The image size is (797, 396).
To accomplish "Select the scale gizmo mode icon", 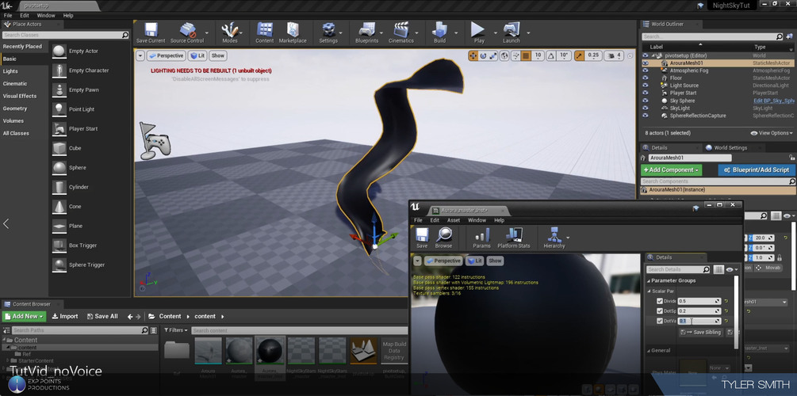I will [x=492, y=56].
